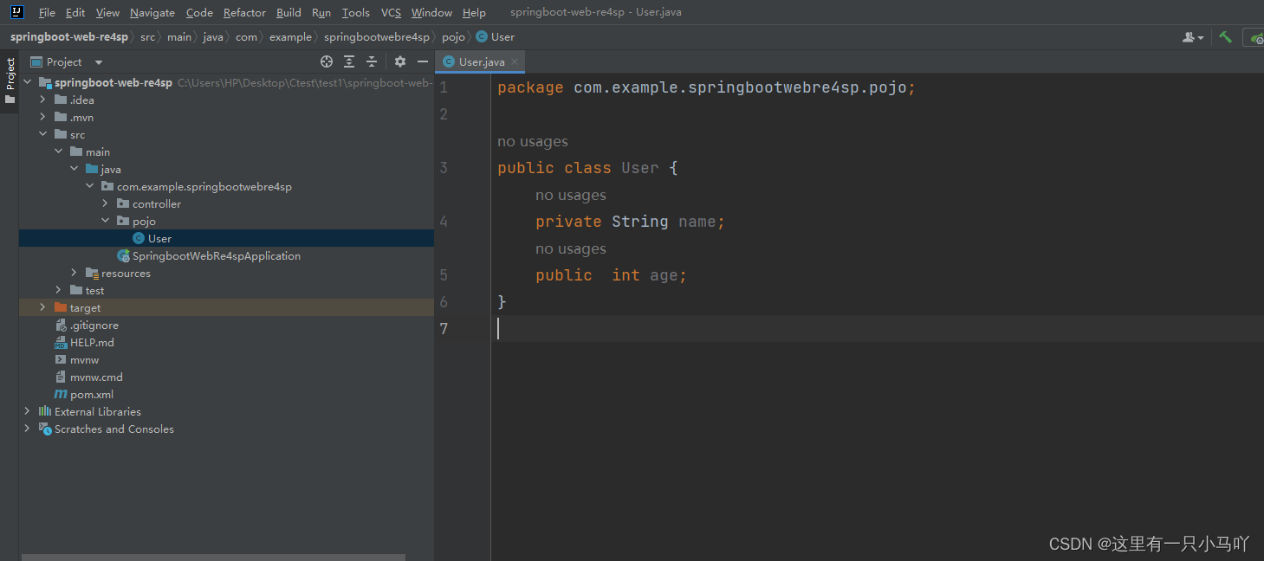Click the Build Project hammer icon
Viewport: 1264px width, 561px height.
coord(1225,37)
